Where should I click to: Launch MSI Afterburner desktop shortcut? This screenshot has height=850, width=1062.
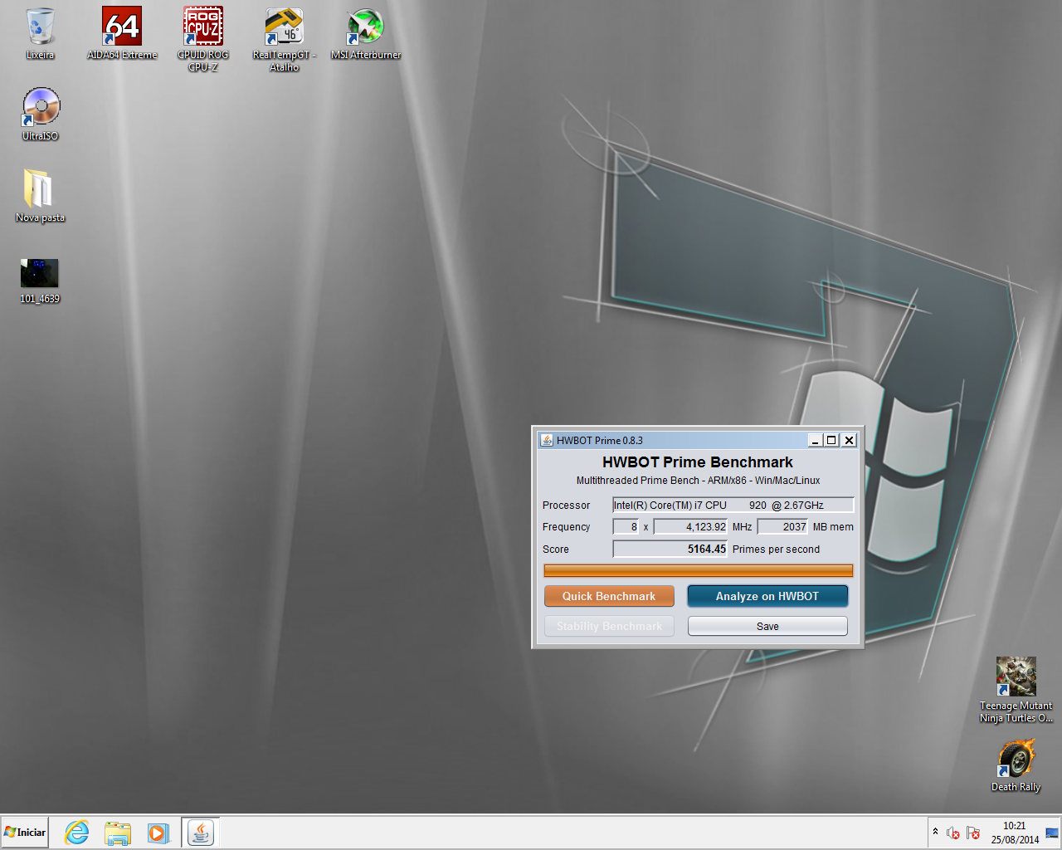[366, 34]
